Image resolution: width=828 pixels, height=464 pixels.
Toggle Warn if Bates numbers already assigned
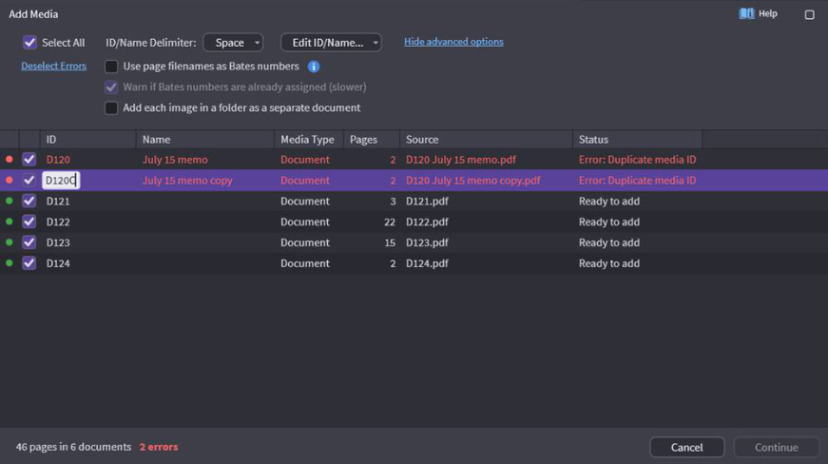pyautogui.click(x=111, y=87)
